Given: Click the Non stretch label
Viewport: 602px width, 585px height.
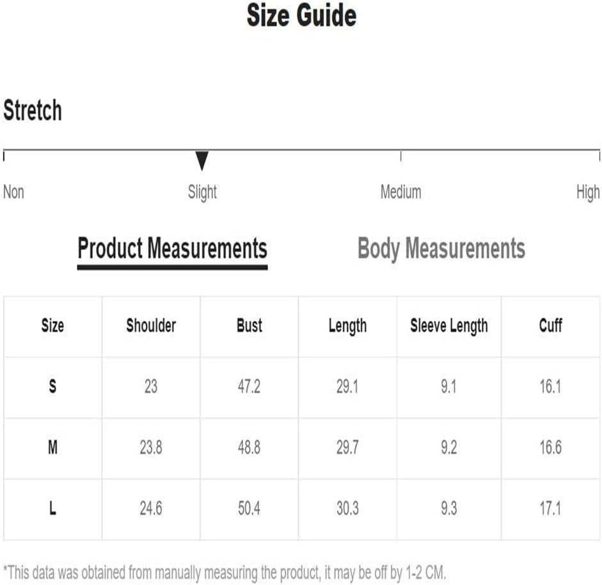Looking at the screenshot, I should click(14, 192).
